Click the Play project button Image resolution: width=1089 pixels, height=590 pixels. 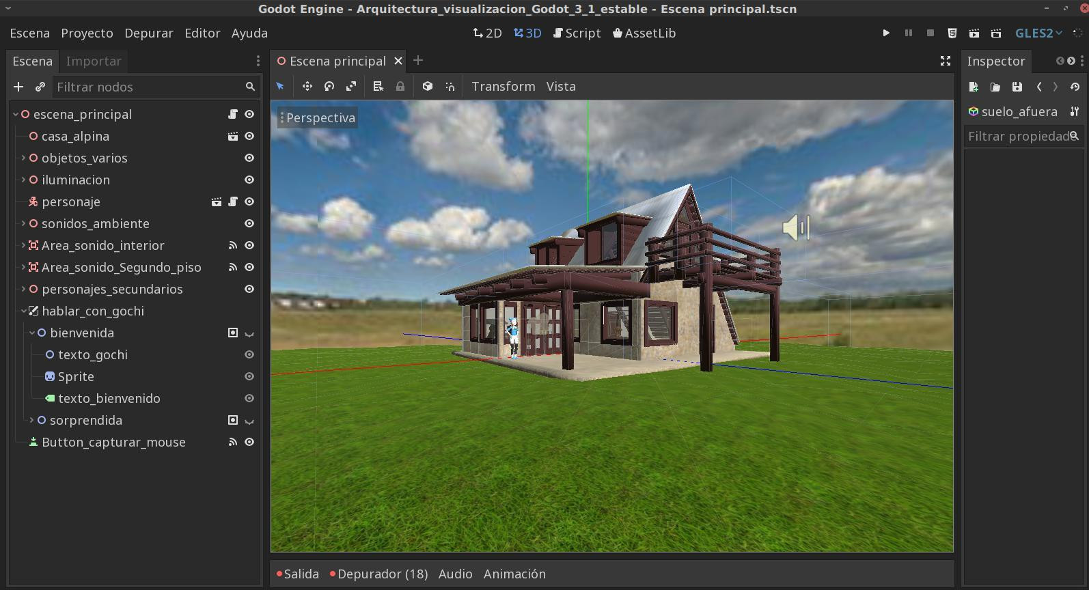[x=886, y=33]
